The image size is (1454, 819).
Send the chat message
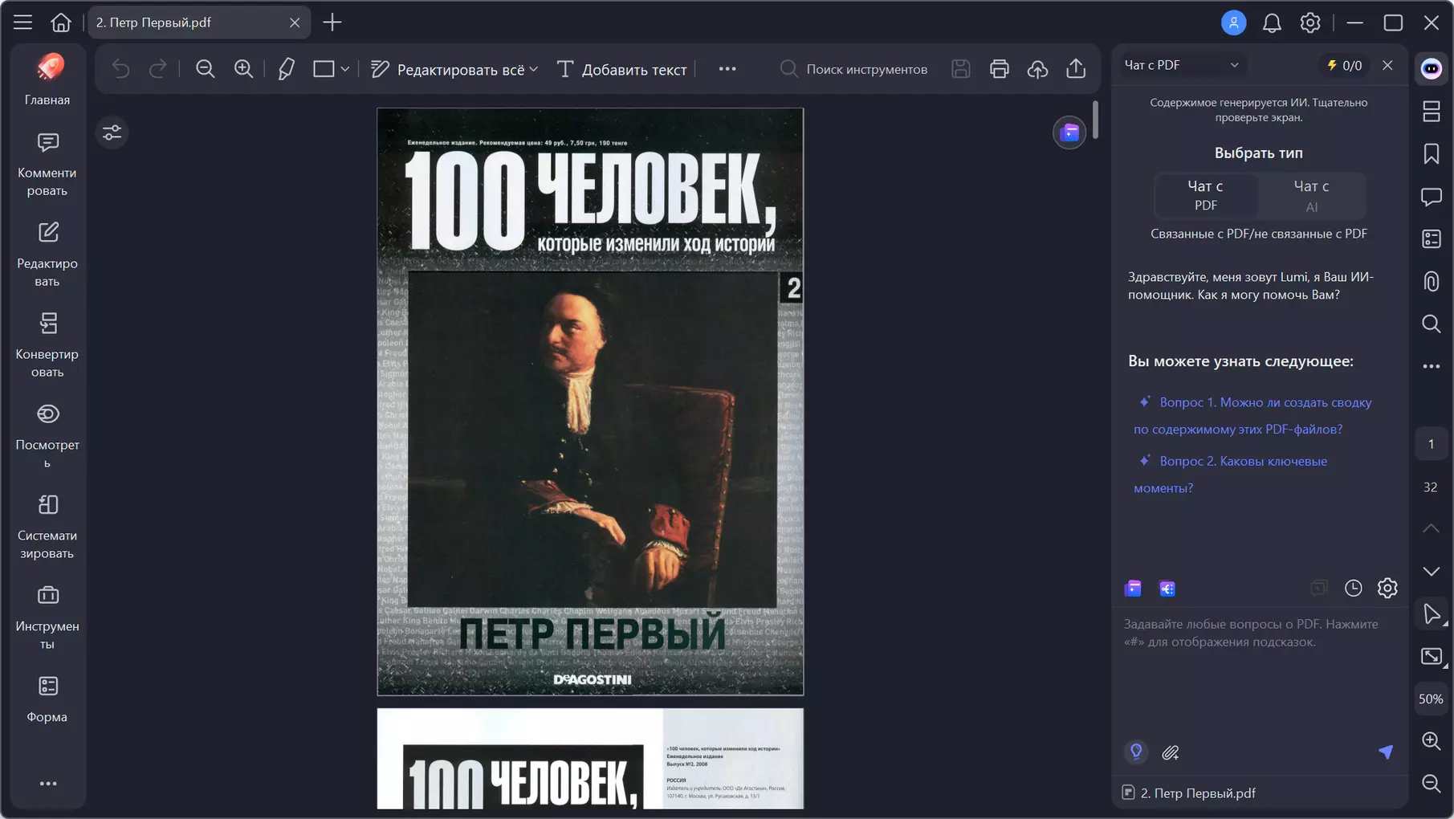(1386, 752)
